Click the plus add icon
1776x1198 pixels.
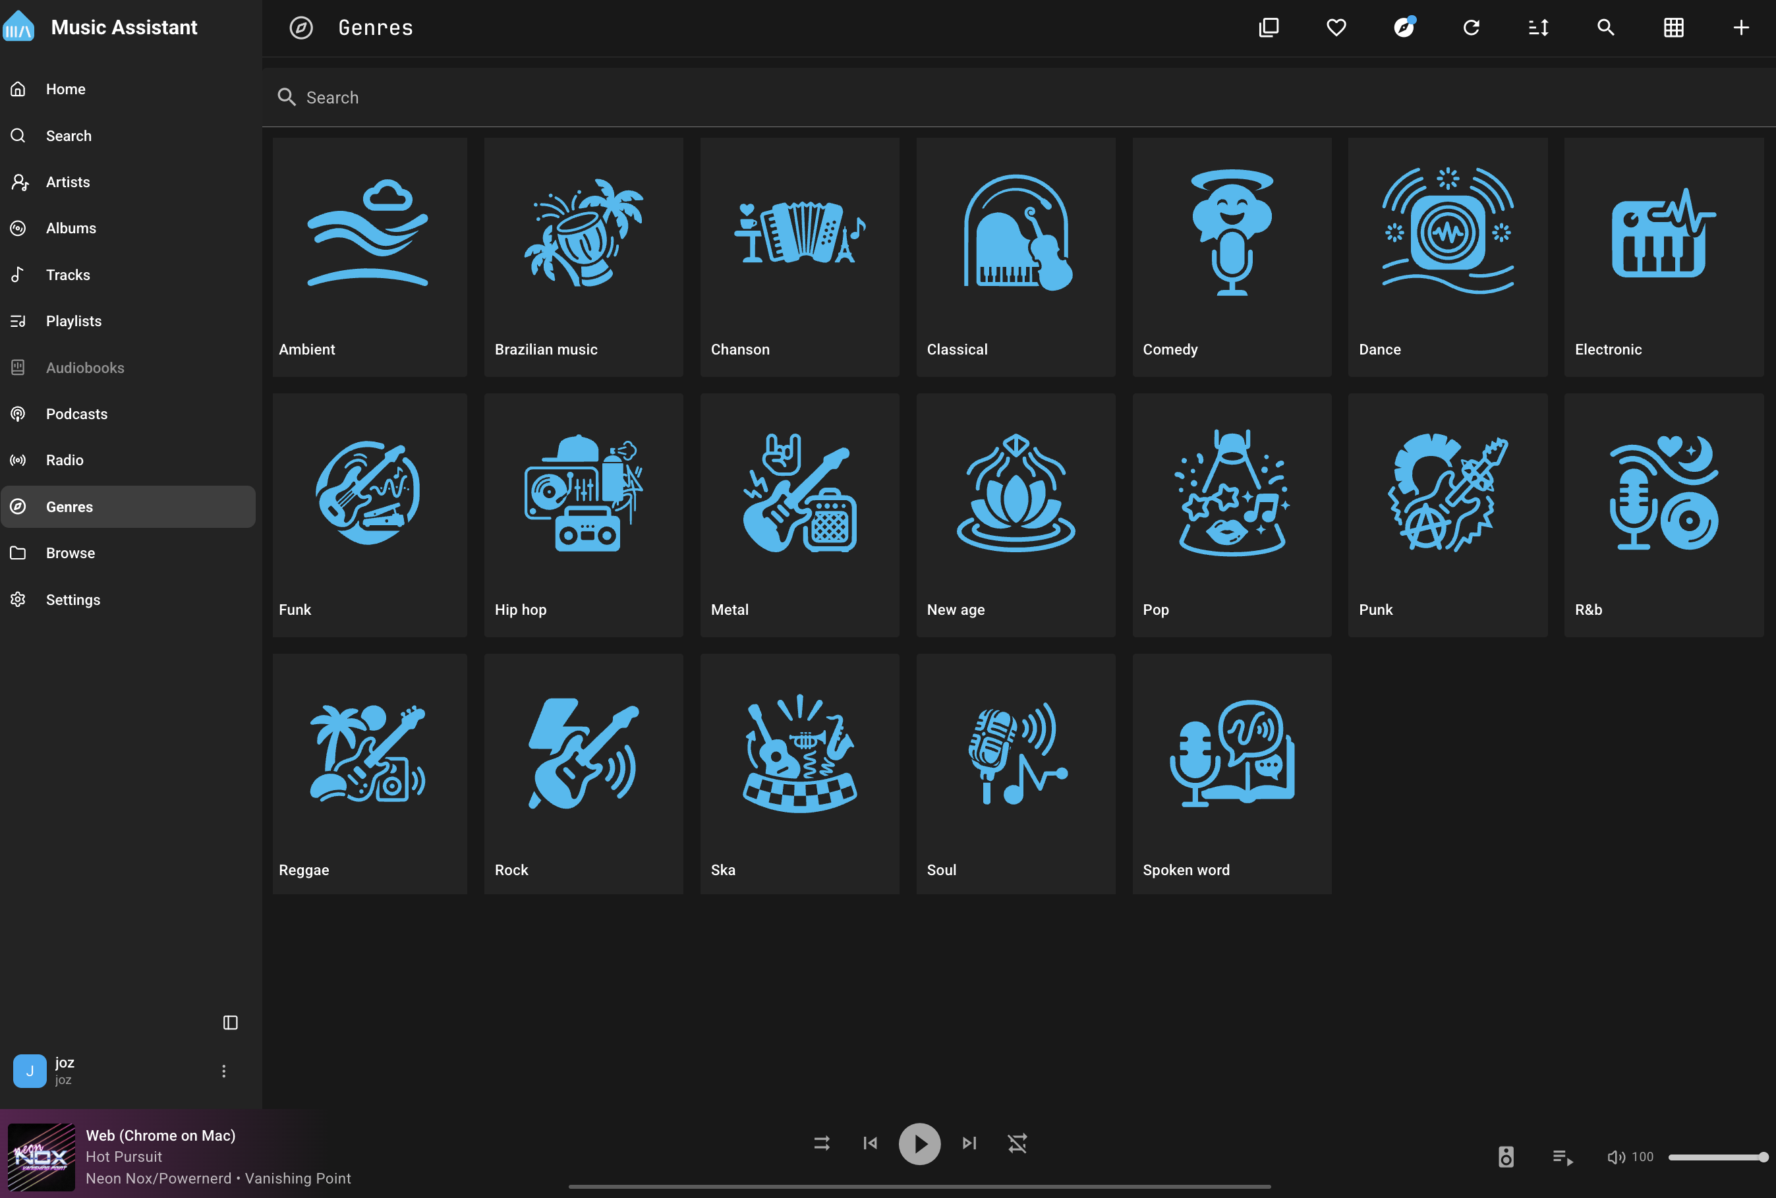[1741, 28]
